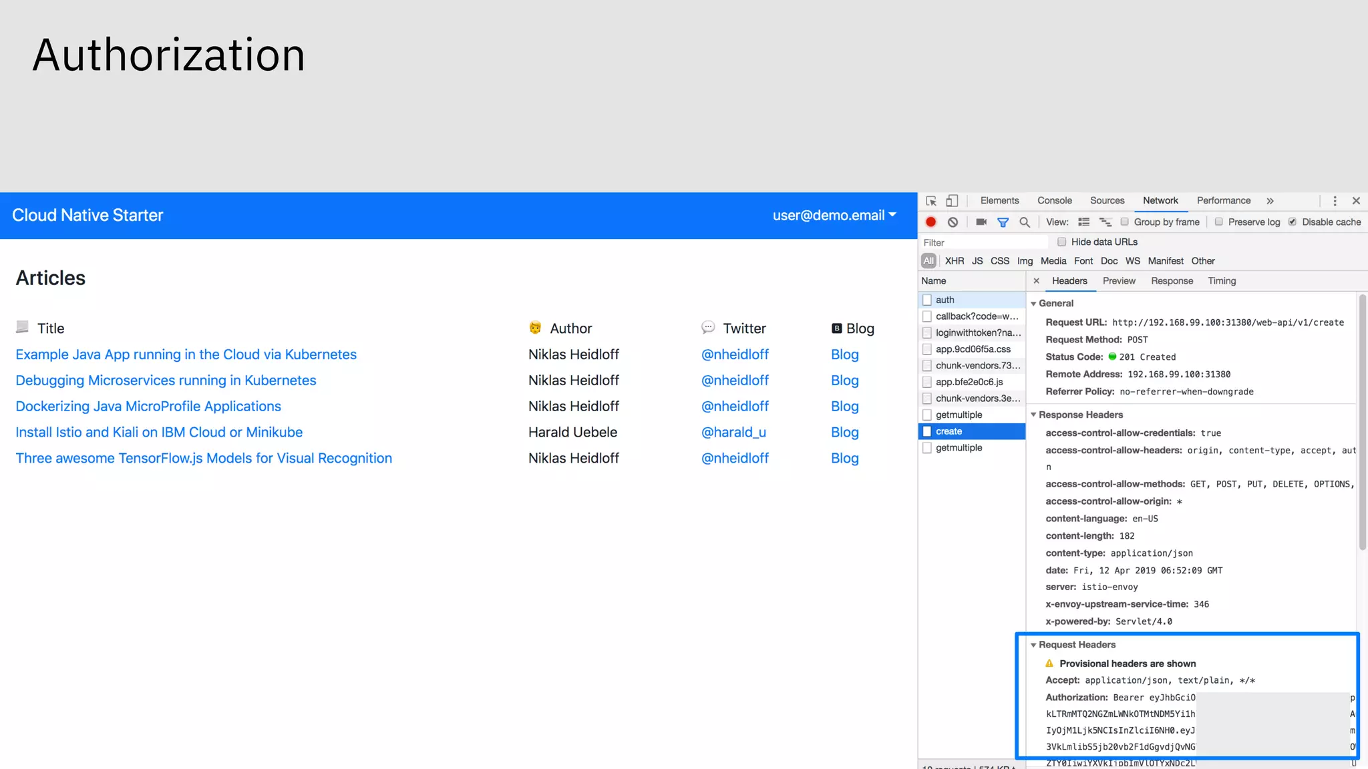Show more DevTools tabs with the chevron
Screen dimensions: 1368x769
click(1270, 201)
